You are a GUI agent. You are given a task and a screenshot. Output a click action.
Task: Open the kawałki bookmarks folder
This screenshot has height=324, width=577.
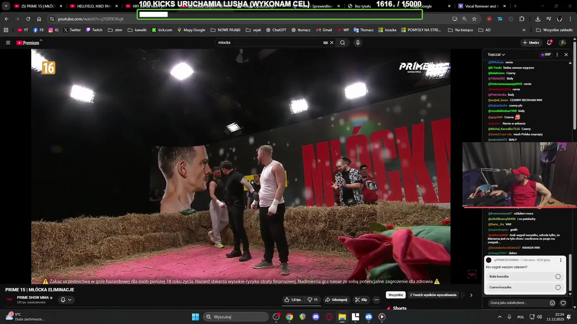(x=137, y=30)
